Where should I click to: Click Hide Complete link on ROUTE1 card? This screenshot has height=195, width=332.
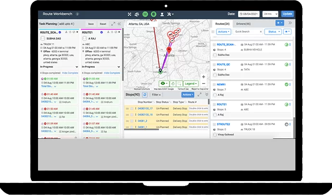click(112, 73)
